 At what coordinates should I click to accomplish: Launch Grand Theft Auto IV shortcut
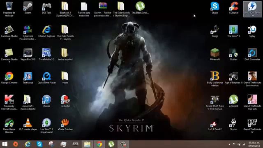(252, 126)
